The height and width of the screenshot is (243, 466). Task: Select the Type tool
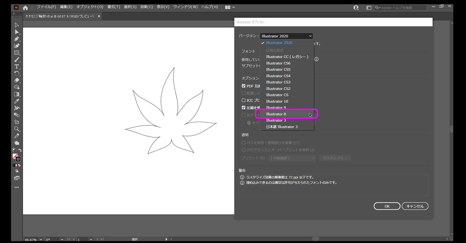[17, 67]
